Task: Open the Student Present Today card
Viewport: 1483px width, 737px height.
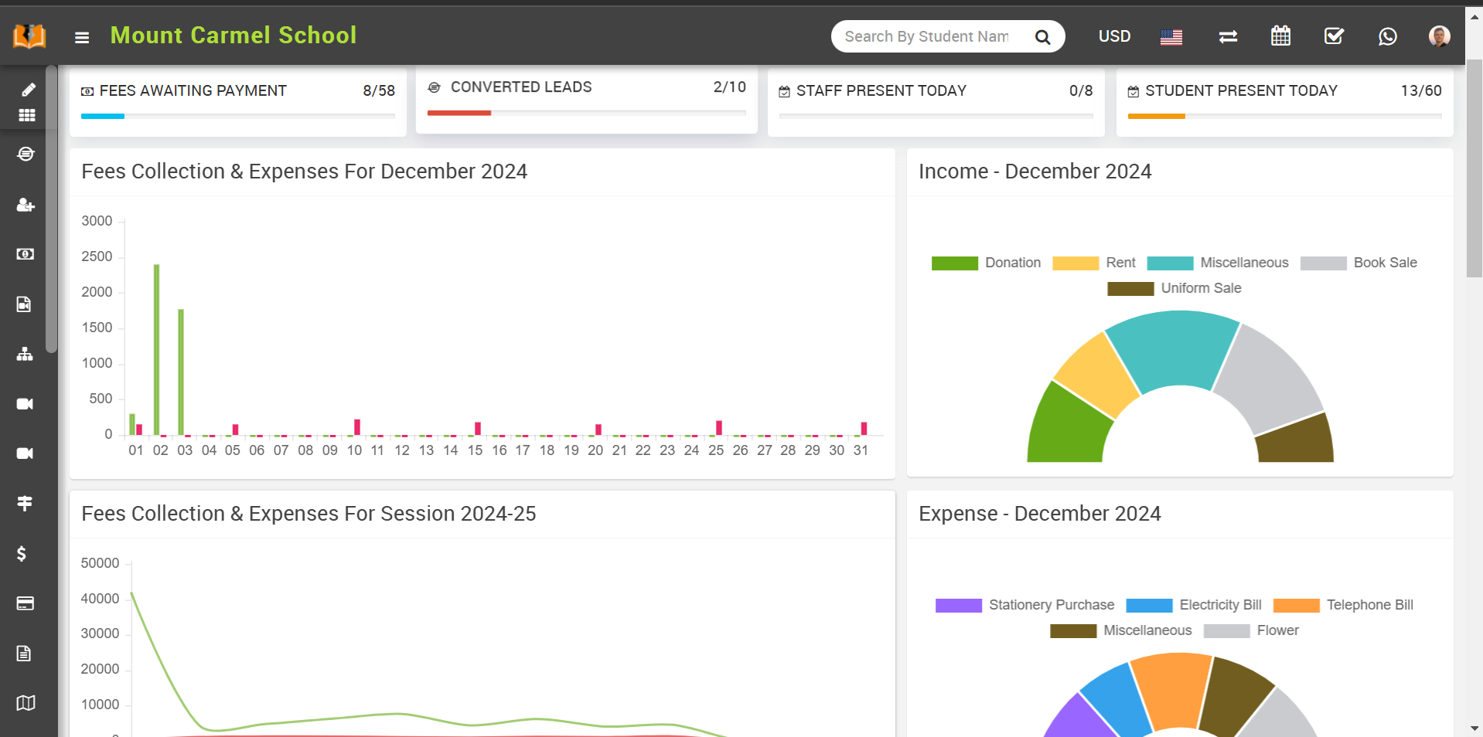Action: pyautogui.click(x=1285, y=101)
